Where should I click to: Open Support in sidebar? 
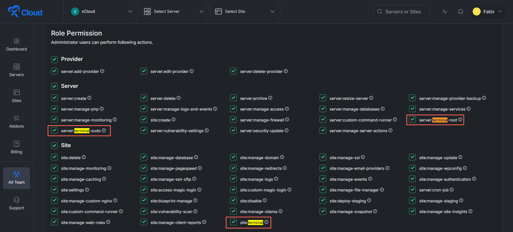click(17, 204)
